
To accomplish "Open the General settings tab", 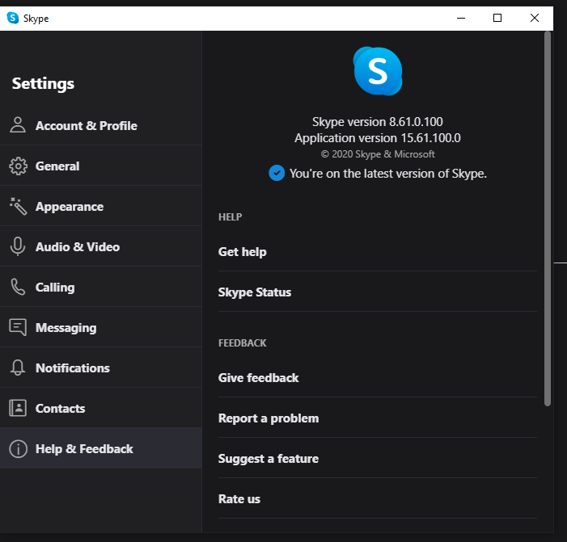I will coord(57,166).
